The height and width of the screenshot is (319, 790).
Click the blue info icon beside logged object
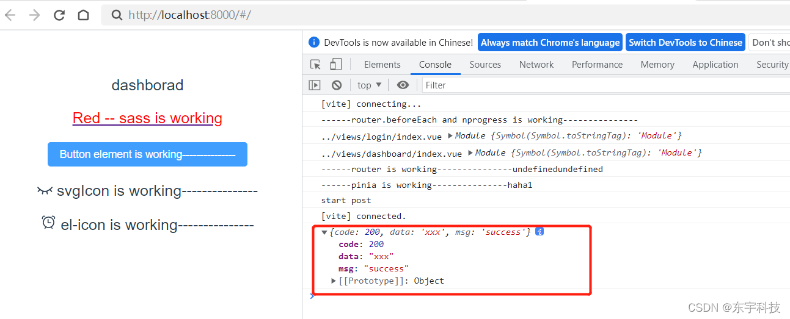539,232
